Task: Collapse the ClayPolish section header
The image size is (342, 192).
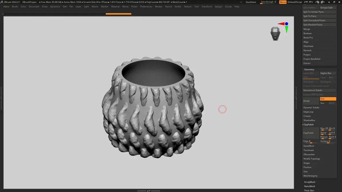Action: point(308,125)
